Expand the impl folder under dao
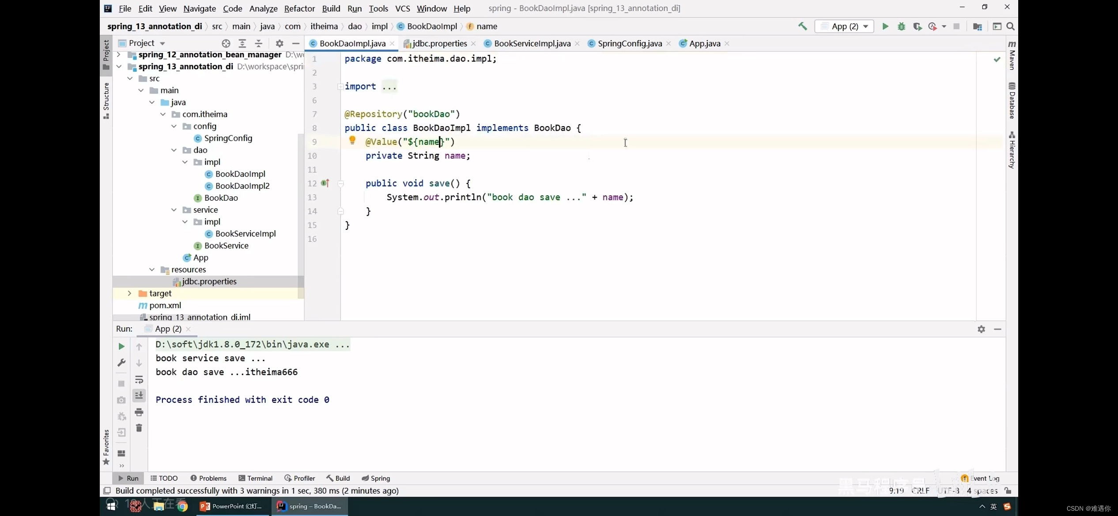This screenshot has height=516, width=1118. (185, 161)
